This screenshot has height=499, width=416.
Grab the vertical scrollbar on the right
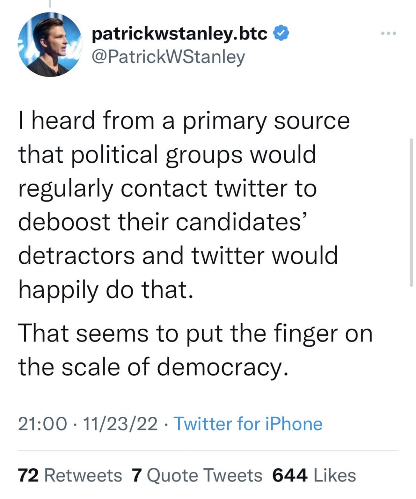(x=411, y=212)
